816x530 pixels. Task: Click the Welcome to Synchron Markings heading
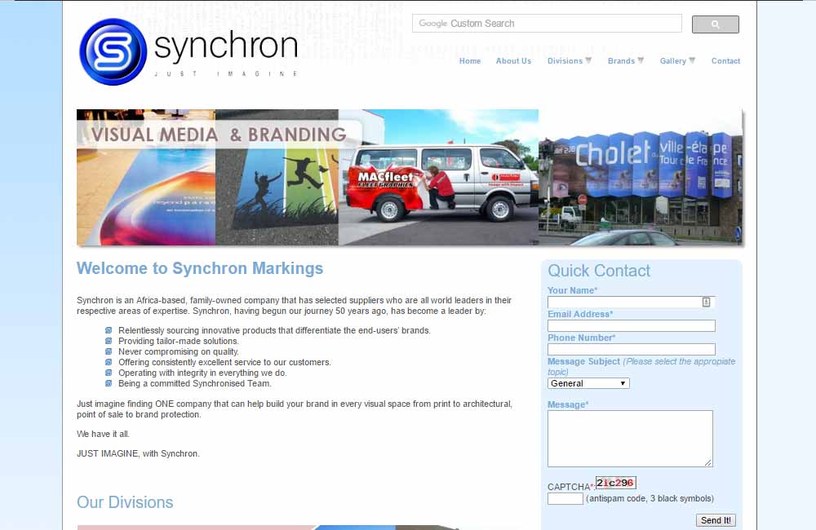coord(200,268)
